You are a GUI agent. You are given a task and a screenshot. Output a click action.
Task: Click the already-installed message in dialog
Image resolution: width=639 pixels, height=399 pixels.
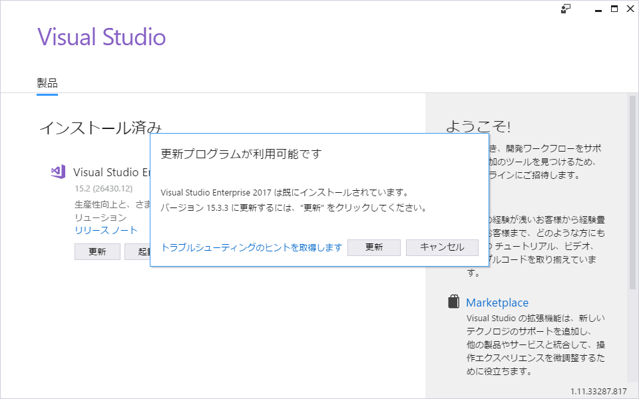point(284,192)
